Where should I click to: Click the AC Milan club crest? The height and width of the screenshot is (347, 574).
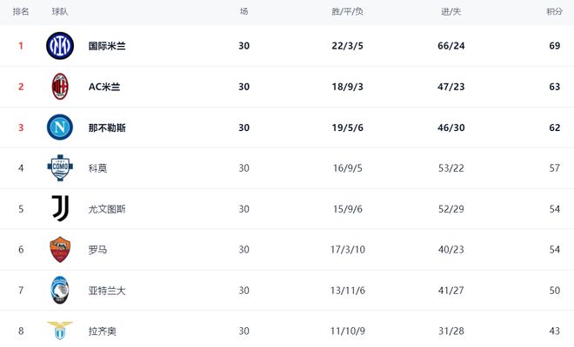[x=60, y=86]
